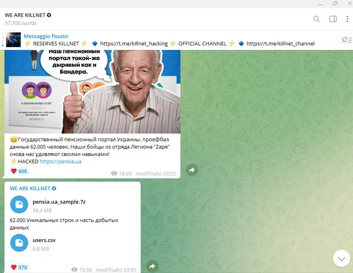Open the three-dot chat options menu

pos(347,19)
